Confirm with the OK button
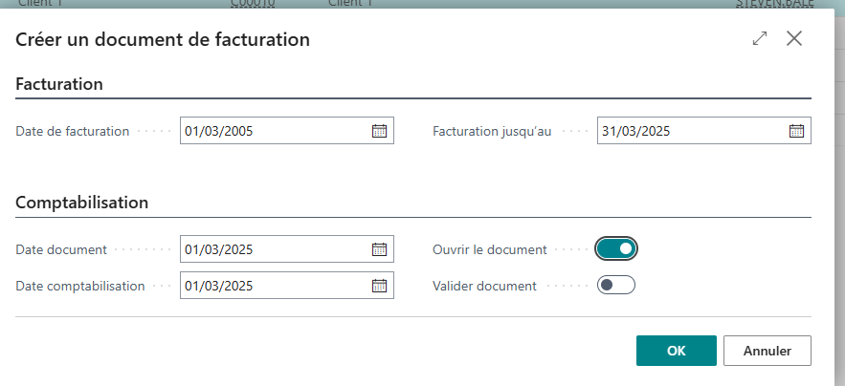 [x=676, y=351]
